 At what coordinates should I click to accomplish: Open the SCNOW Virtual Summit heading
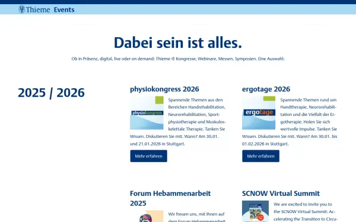(281, 194)
